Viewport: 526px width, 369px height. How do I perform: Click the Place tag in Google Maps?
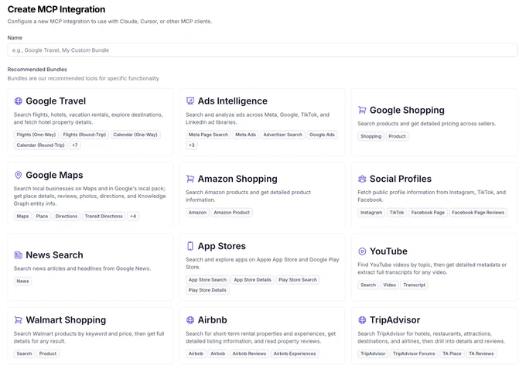[42, 216]
